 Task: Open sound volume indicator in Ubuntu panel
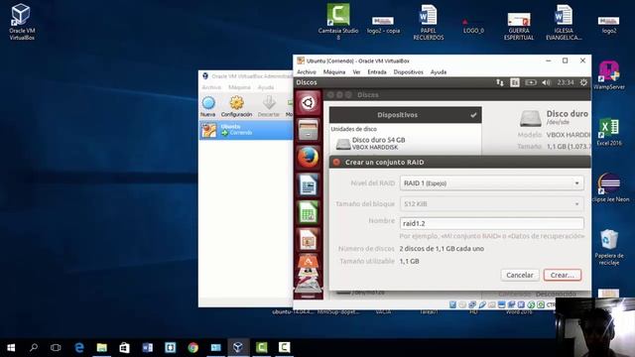click(x=547, y=82)
